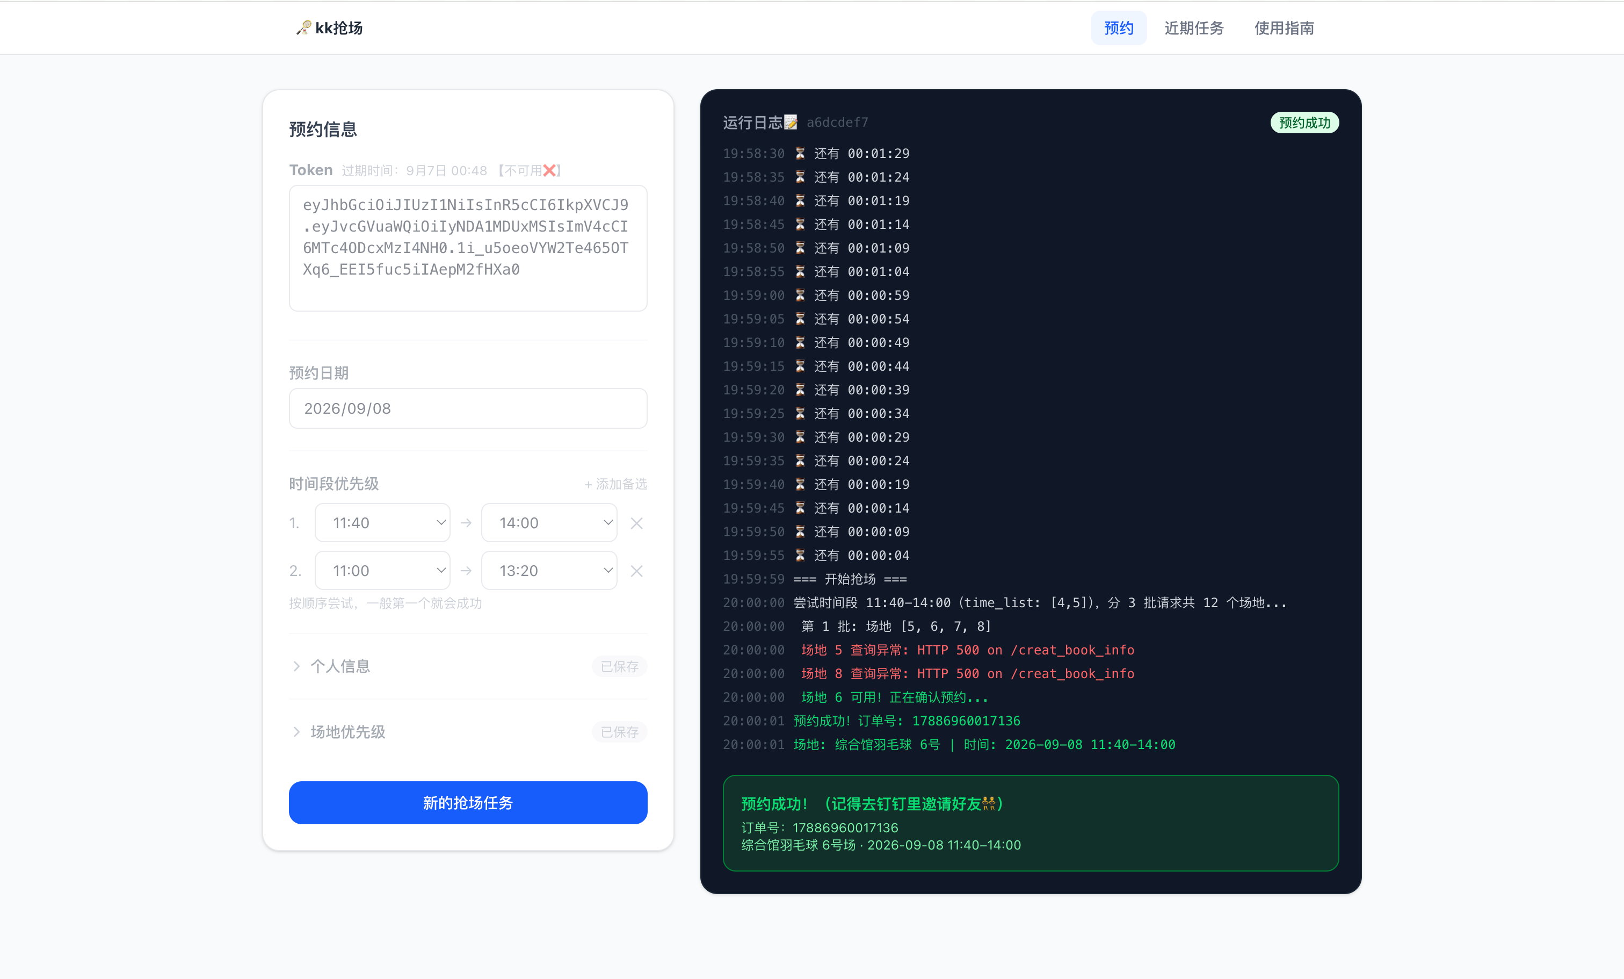The width and height of the screenshot is (1624, 979).
Task: Click the hint 按顺序尝试，一般第一个就会成功
Action: 386,603
